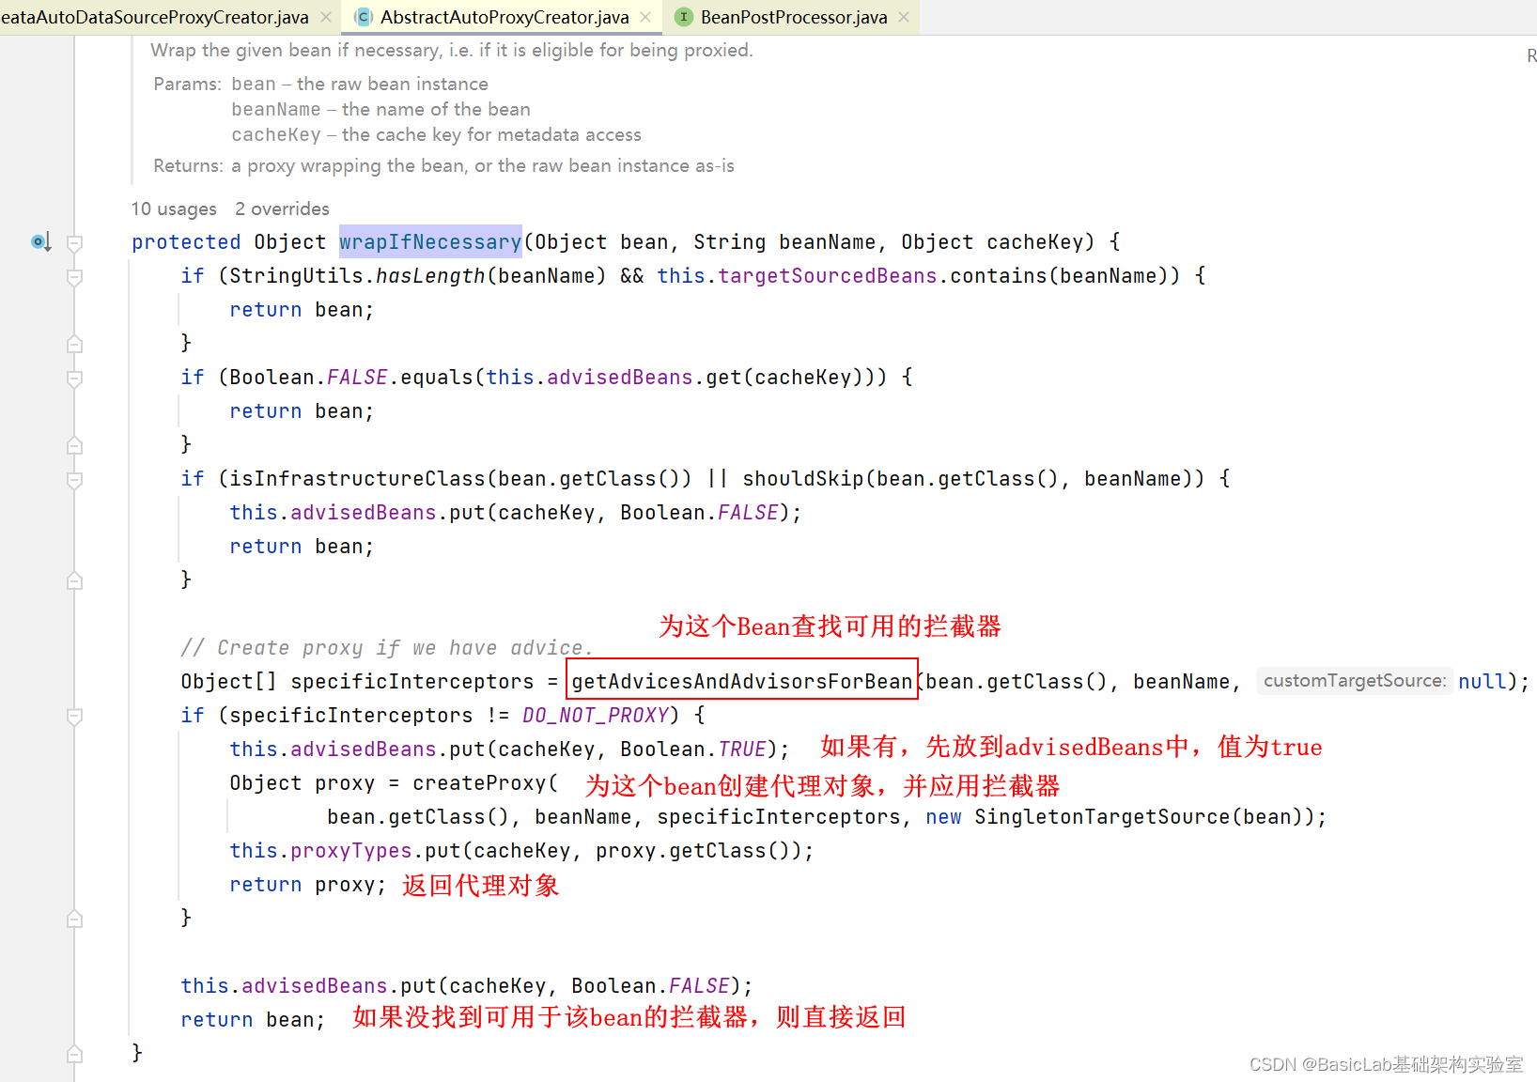Viewport: 1537px width, 1082px height.
Task: Click the SingletonTargetSource constructor call
Action: [1102, 816]
